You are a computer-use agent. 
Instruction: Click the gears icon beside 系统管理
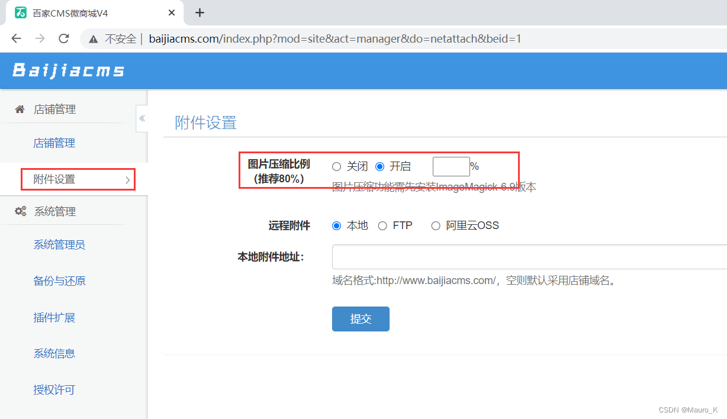click(x=20, y=211)
